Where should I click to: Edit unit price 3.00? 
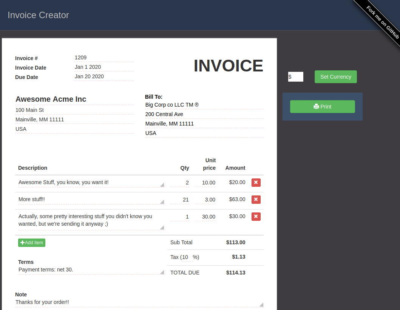click(205, 200)
